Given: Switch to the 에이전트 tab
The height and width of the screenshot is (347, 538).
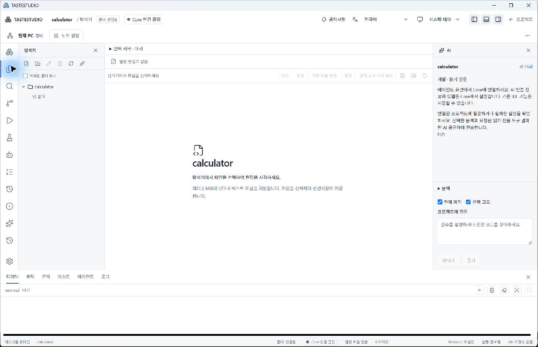Looking at the screenshot, I should [85, 277].
